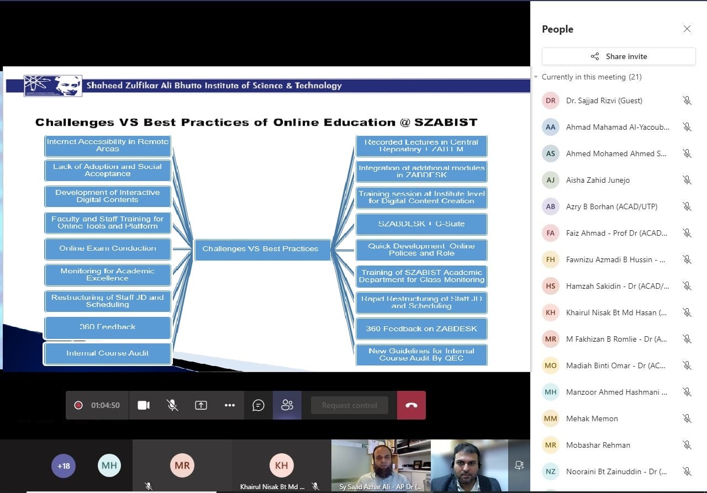Select Sy Saad Azhar Ali video thumbnail
707x493 pixels.
[x=381, y=465]
